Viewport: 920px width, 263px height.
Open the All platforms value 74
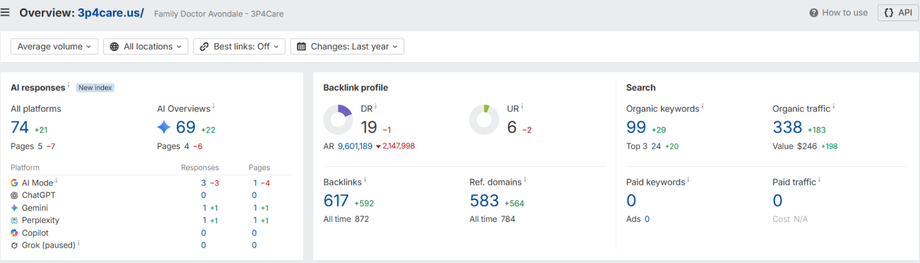point(19,127)
